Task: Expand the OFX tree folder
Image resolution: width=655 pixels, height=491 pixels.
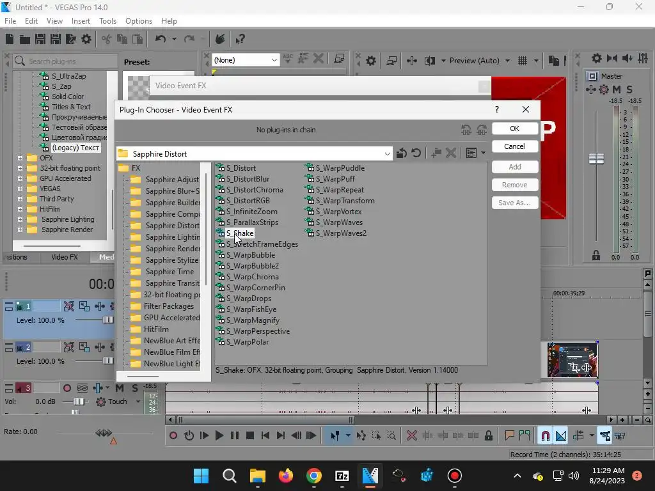Action: 20,158
